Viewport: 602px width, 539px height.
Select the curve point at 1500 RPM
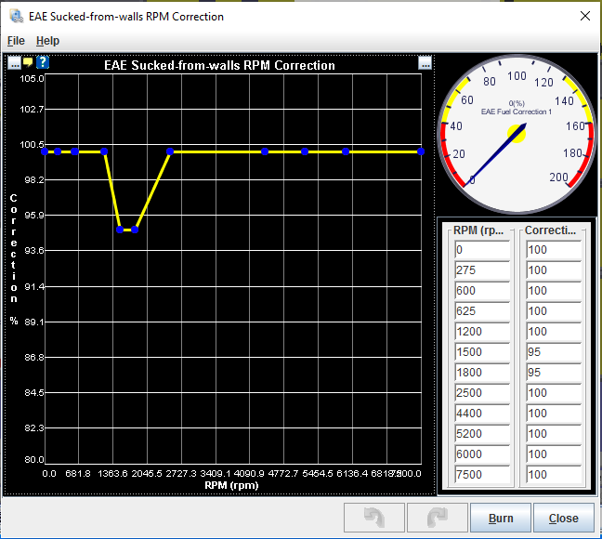pos(121,229)
